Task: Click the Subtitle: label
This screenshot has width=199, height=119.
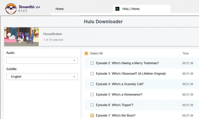Action: pos(12,69)
